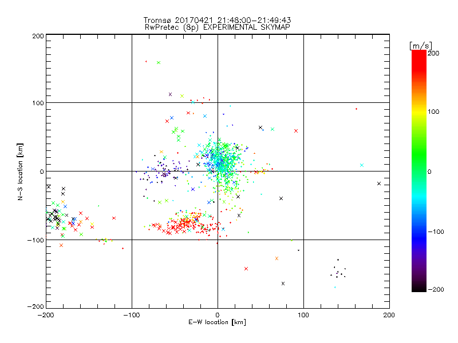Click the y-axis tick label '-100'
Screen dimensions: 458x343
[x=35, y=240]
